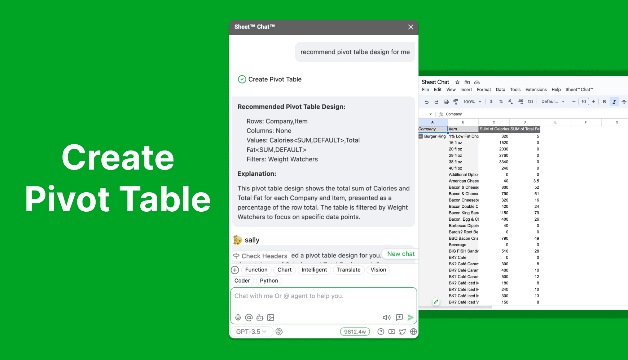Open the robot agent icon
This screenshot has width=628, height=360.
pos(260,318)
